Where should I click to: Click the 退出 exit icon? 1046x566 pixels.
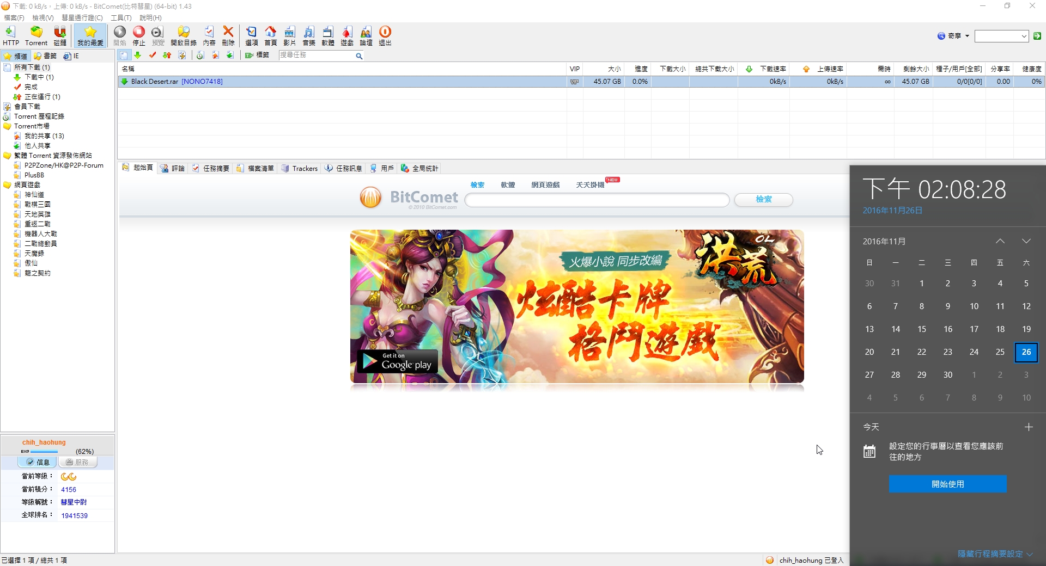pos(385,36)
